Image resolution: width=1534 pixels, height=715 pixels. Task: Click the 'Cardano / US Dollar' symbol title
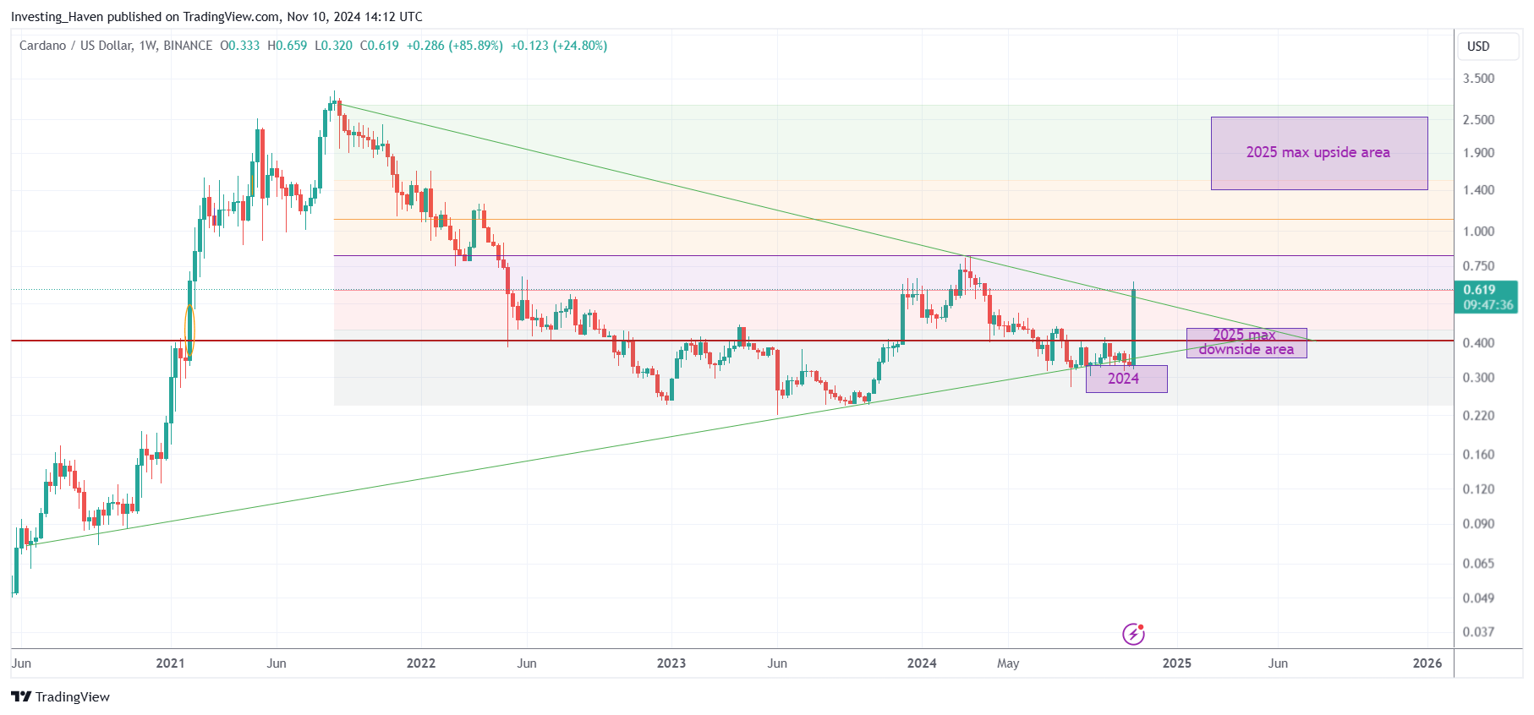(x=76, y=46)
